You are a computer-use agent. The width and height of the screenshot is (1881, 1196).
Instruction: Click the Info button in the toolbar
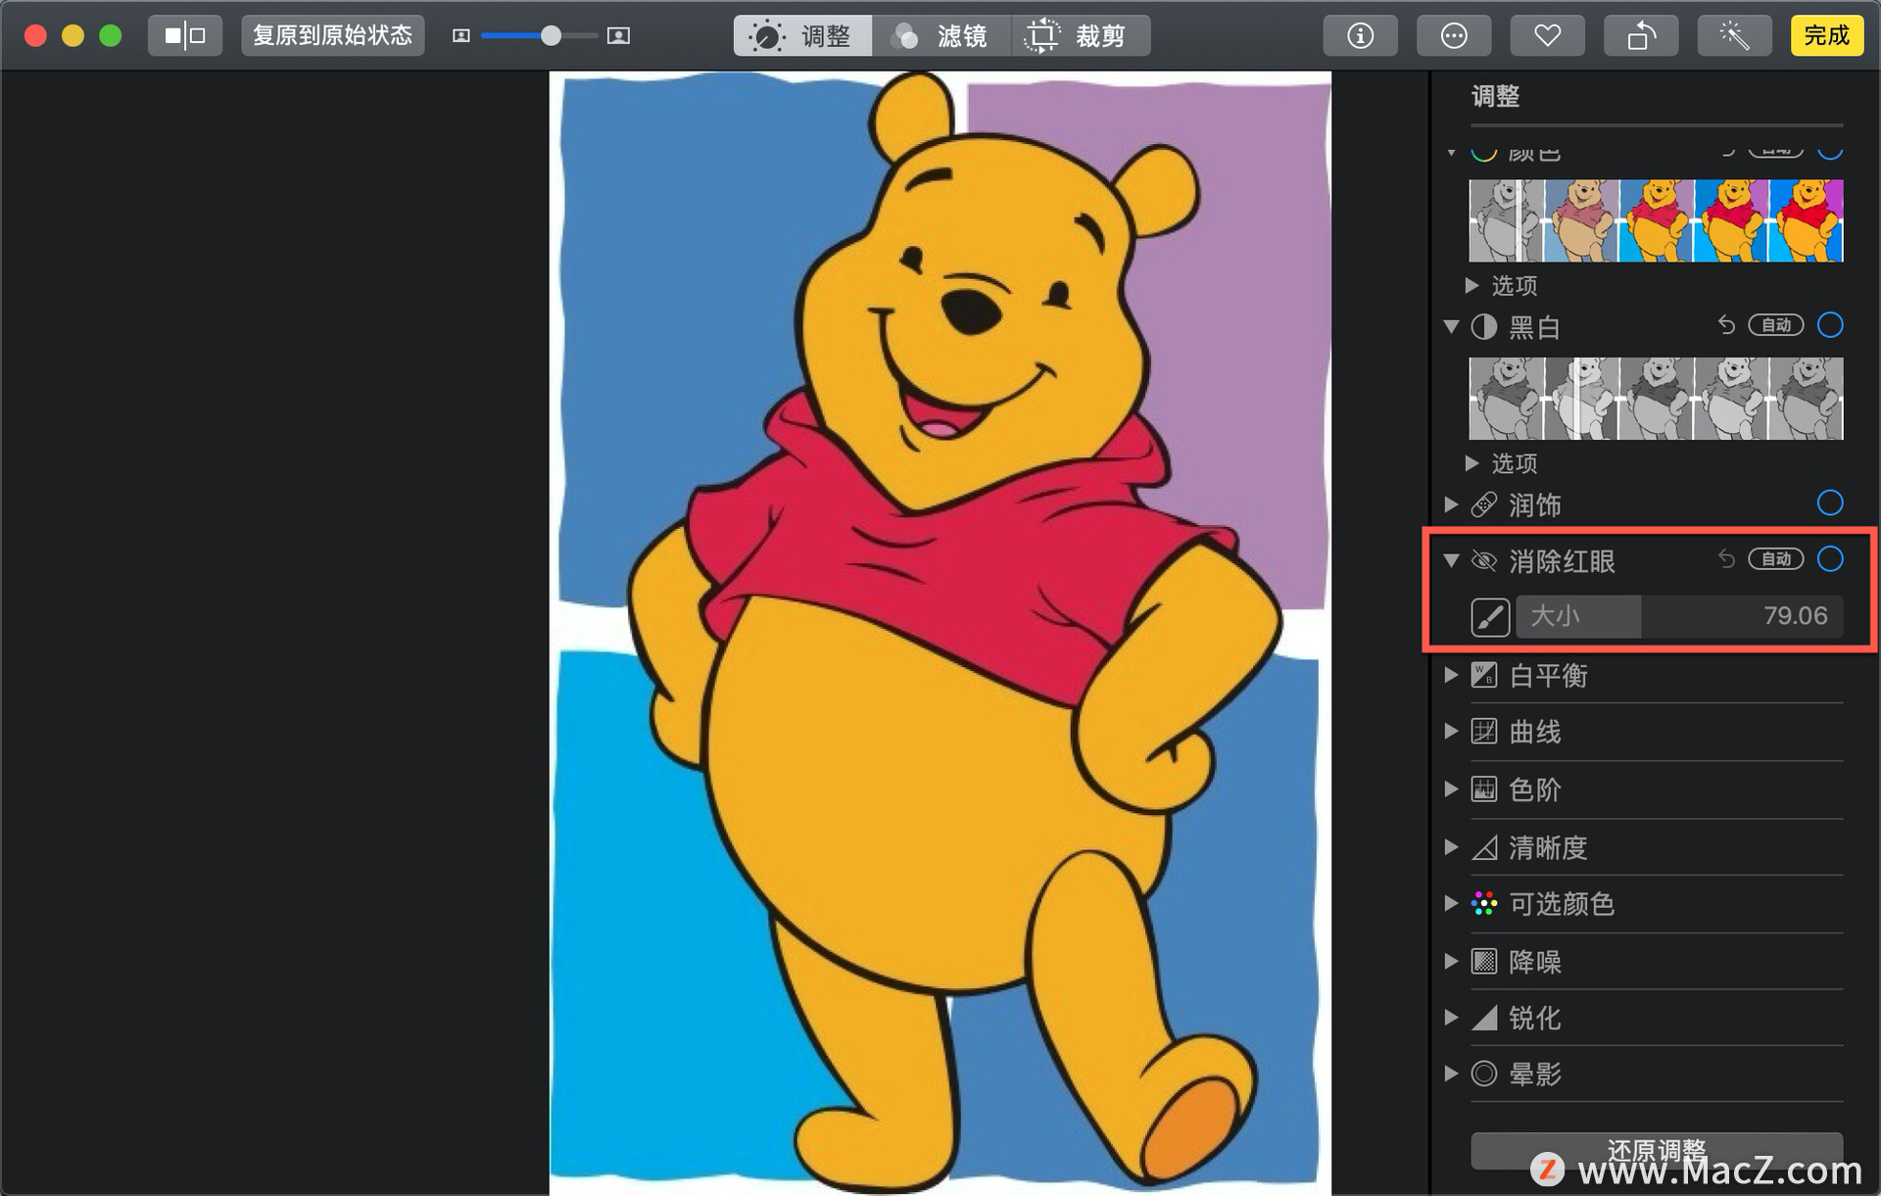click(x=1360, y=36)
